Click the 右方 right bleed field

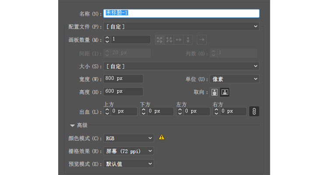pyautogui.click(x=233, y=111)
